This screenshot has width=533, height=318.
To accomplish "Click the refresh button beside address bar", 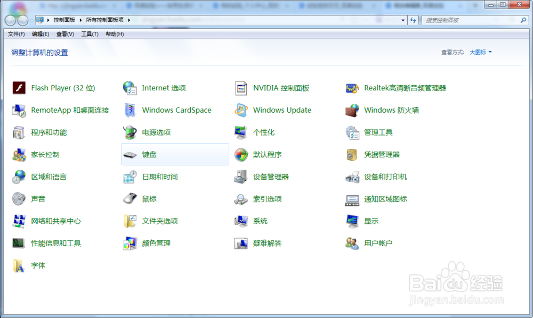I will coord(413,20).
